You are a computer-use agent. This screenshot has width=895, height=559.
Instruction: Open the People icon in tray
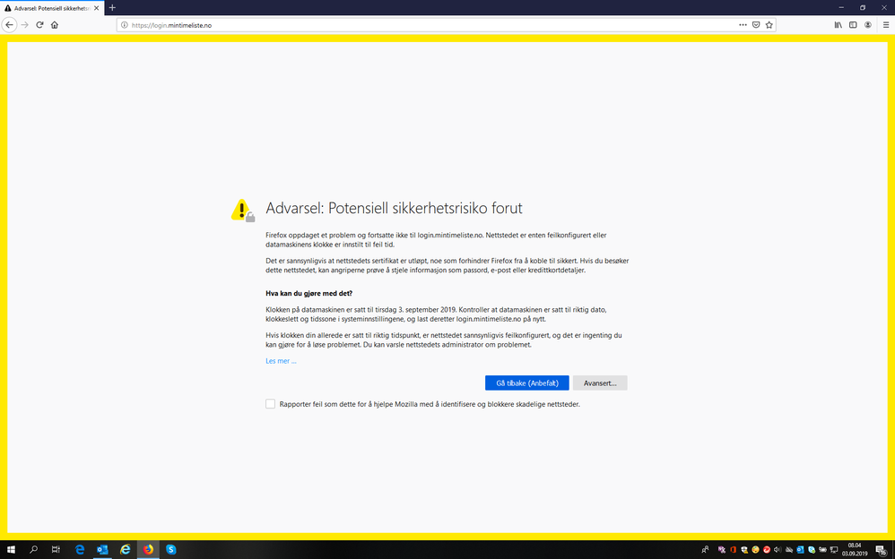click(706, 549)
